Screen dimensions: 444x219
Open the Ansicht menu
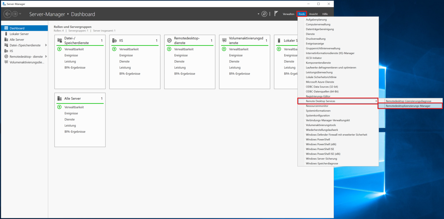(313, 14)
